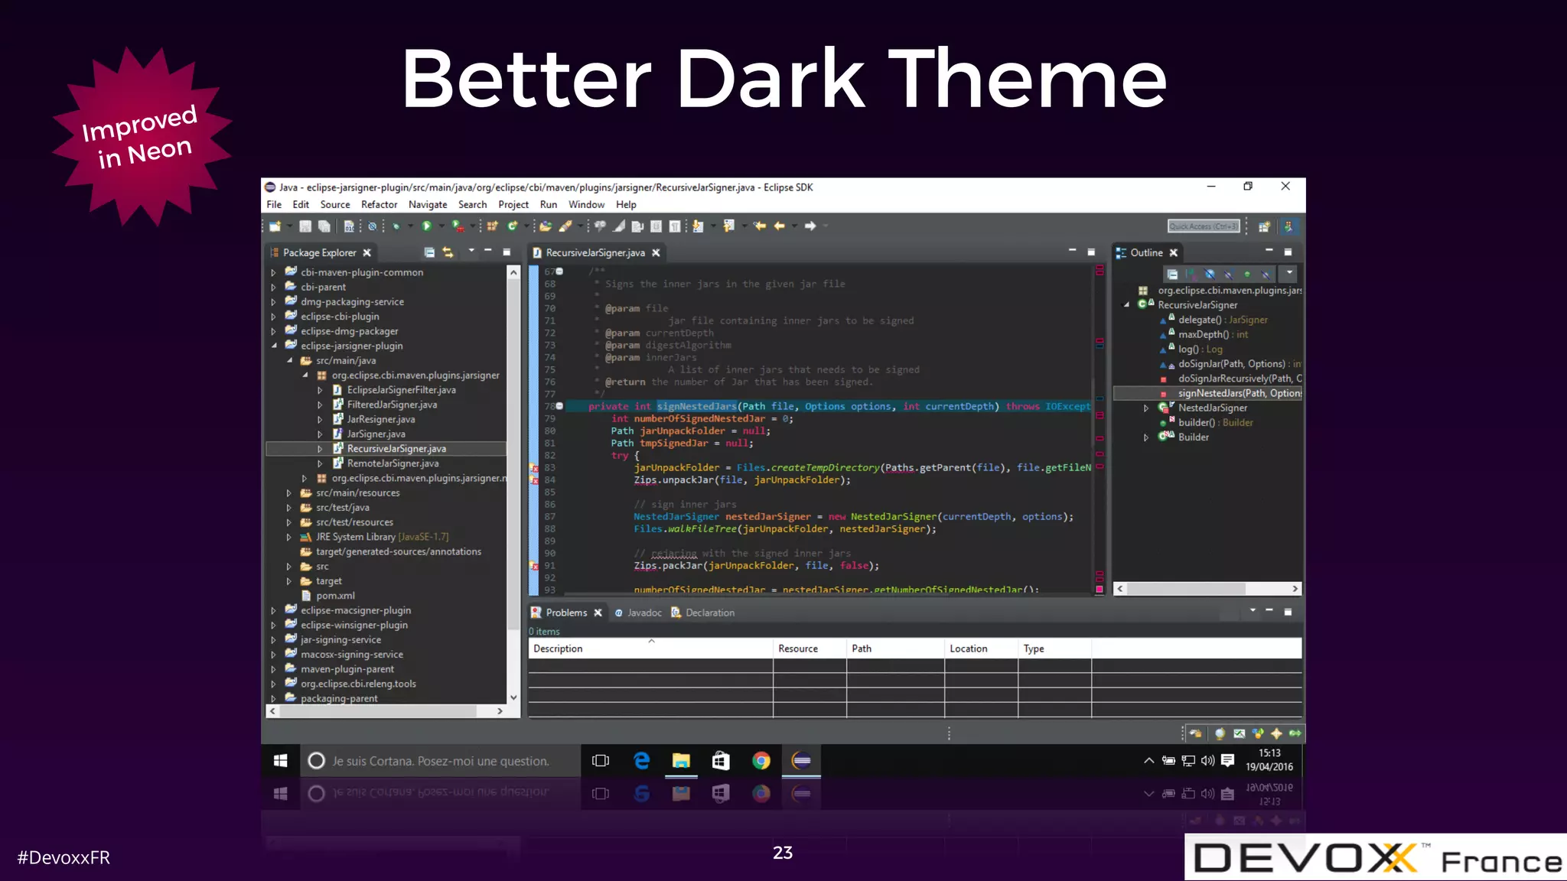Open the Run dropdown arrow
The image size is (1567, 881).
click(x=441, y=226)
